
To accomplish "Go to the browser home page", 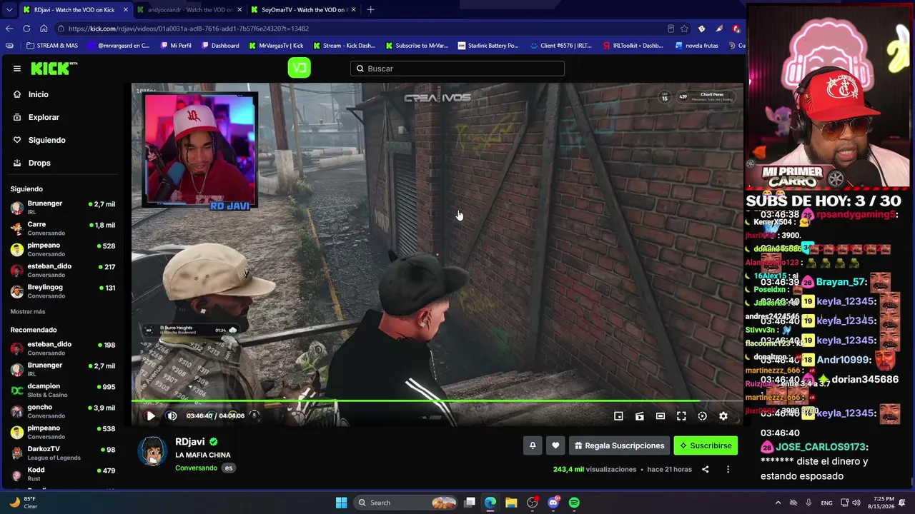I will coord(44,29).
